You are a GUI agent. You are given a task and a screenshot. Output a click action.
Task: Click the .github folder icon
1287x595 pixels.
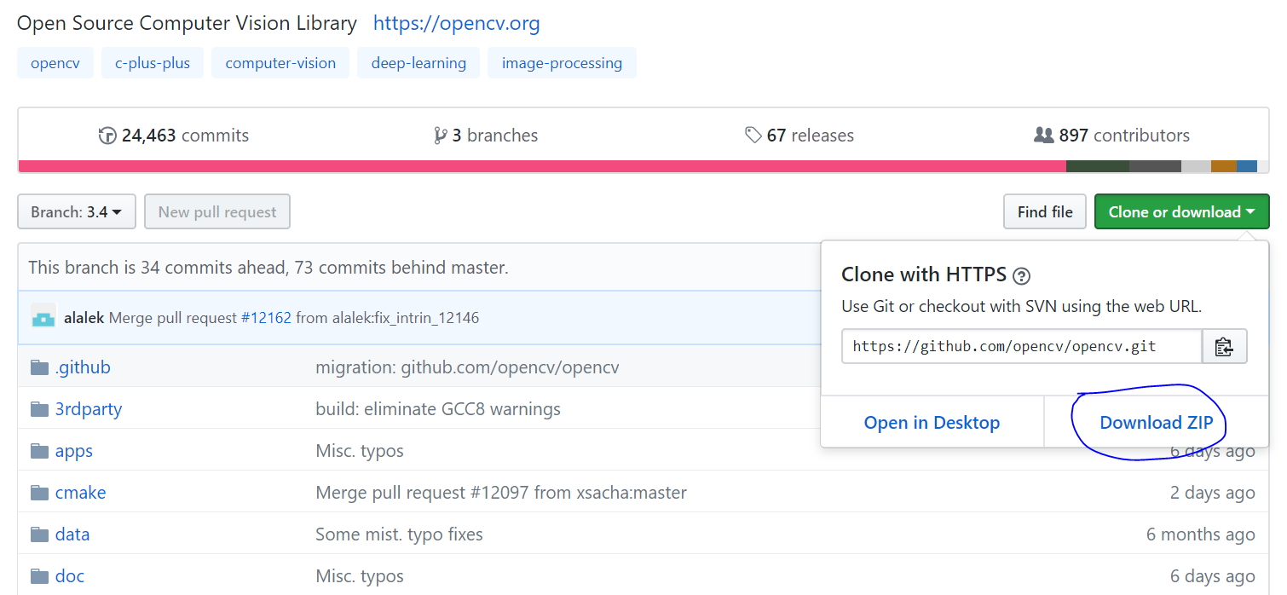(39, 367)
